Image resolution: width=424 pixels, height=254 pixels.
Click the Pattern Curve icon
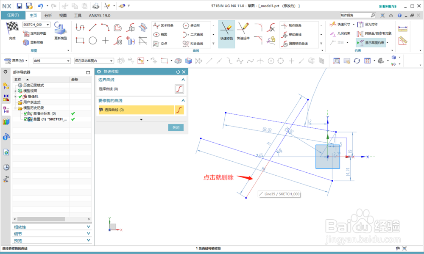118,41
